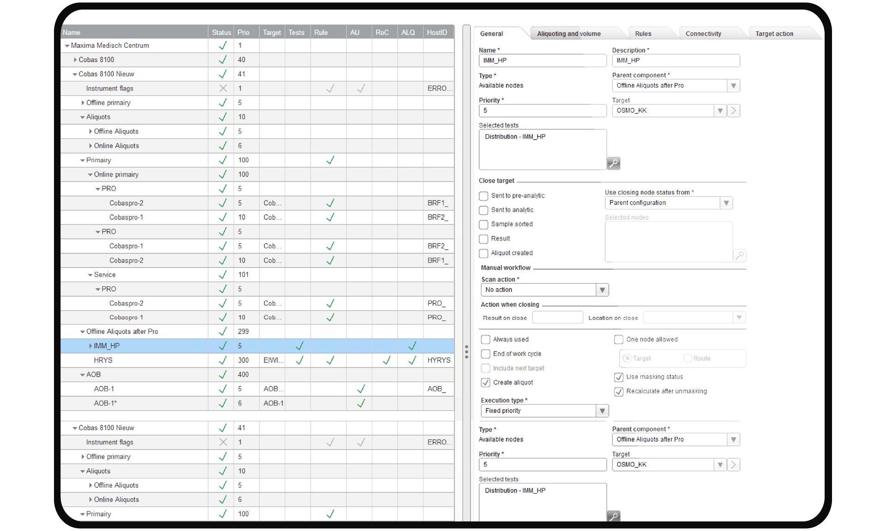Image resolution: width=886 pixels, height=531 pixels.
Task: Sort by the Prio column header
Action: pos(243,32)
